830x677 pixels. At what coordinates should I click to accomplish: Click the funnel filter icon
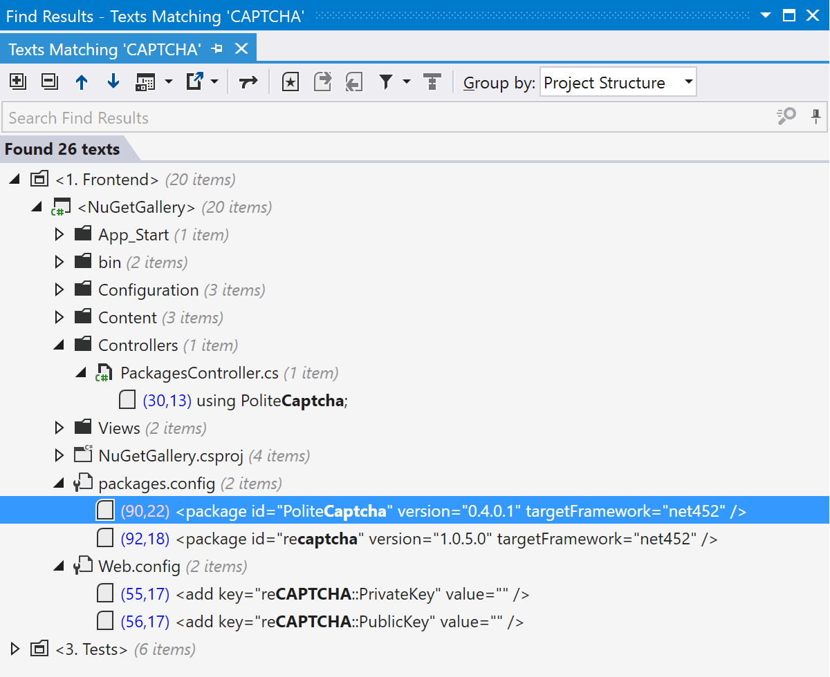(x=386, y=82)
